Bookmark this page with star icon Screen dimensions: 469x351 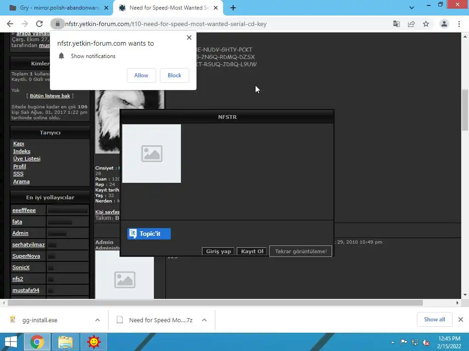click(x=426, y=24)
